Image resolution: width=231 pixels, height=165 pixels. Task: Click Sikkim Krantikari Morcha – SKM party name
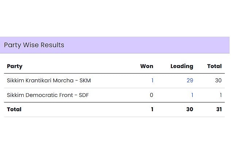pos(49,80)
